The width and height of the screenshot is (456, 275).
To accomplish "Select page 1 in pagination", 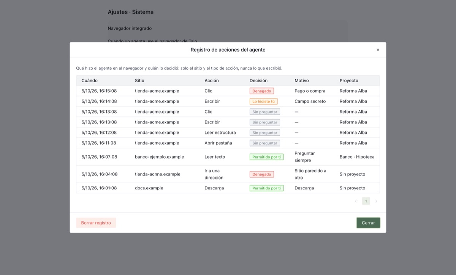I will click(366, 201).
